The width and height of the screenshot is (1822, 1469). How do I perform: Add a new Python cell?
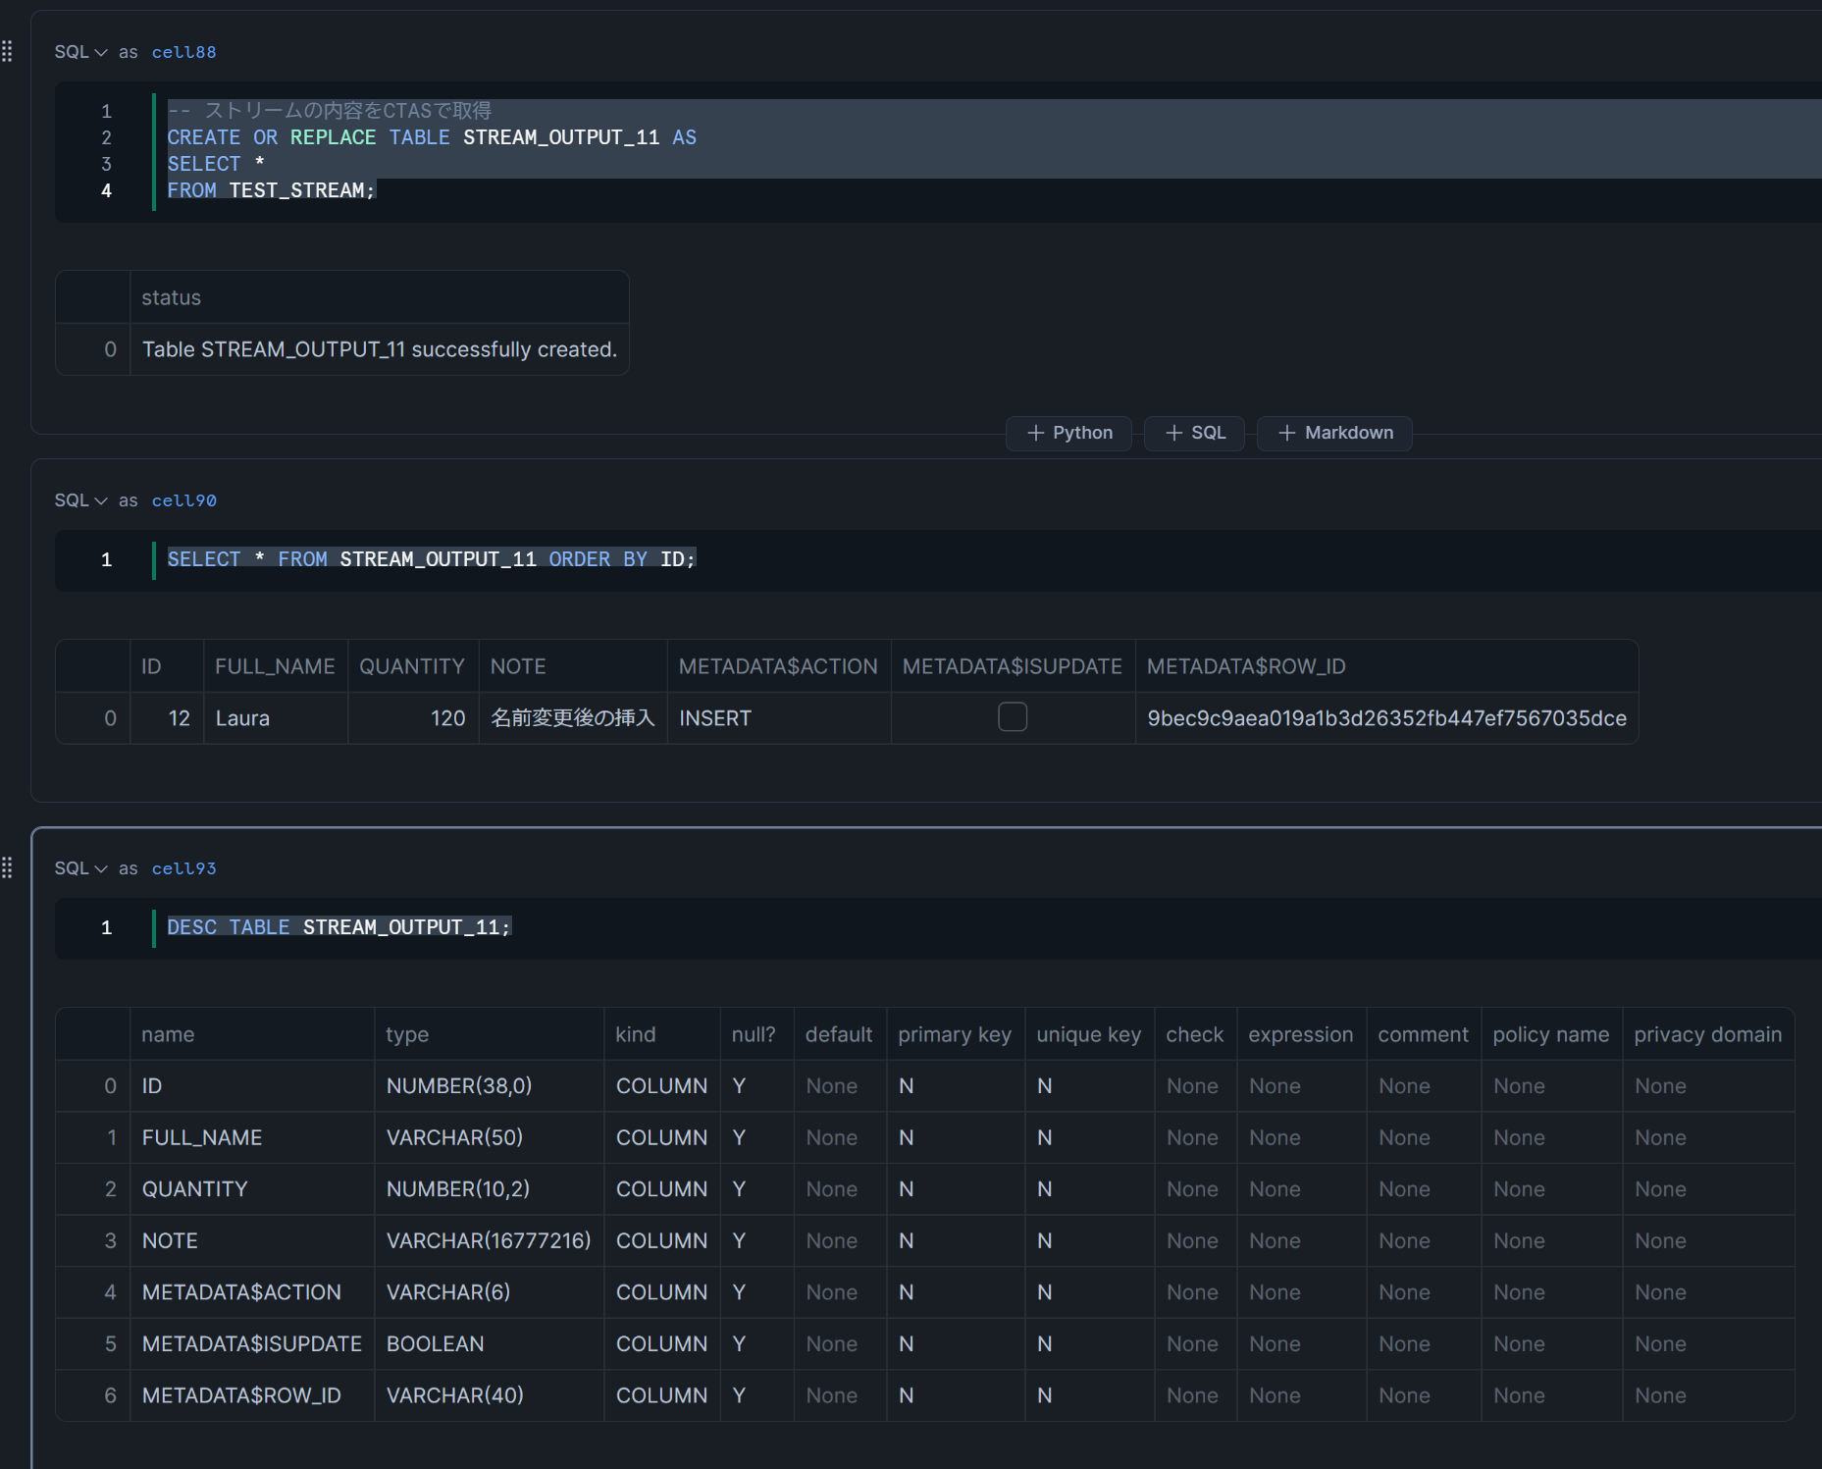(1069, 433)
